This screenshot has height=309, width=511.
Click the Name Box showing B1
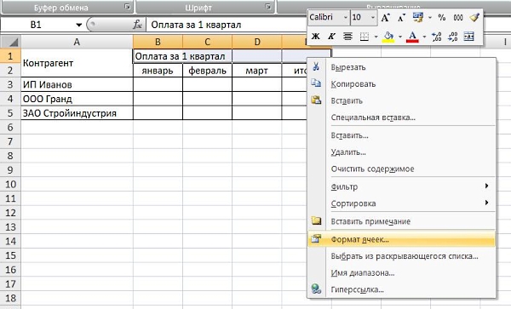click(36, 25)
